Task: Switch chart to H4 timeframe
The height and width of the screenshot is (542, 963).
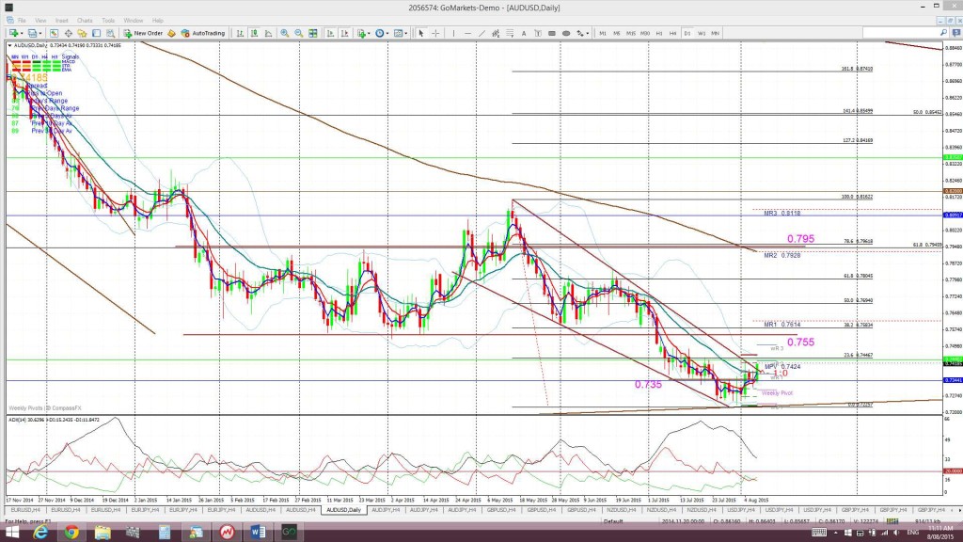Action: [672, 33]
